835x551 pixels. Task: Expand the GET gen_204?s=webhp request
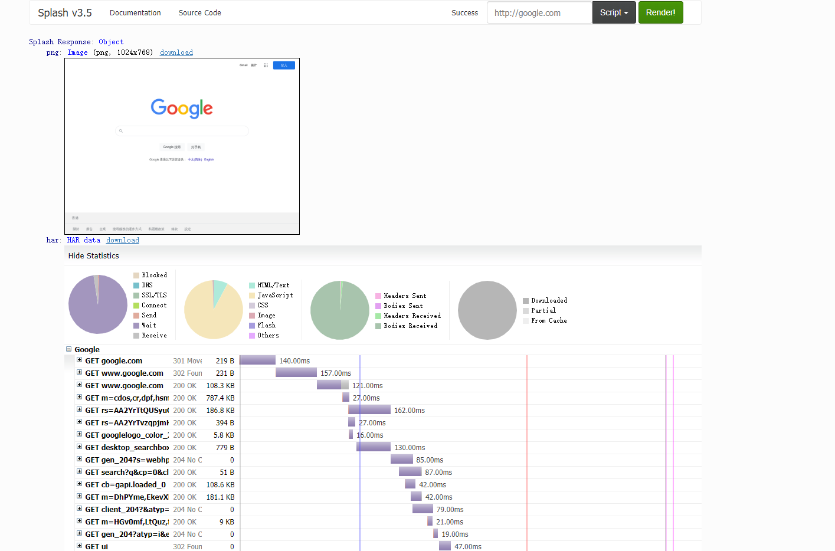click(79, 459)
